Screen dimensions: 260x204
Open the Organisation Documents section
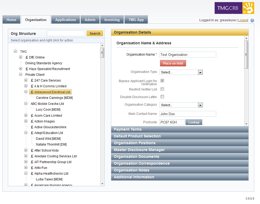pyautogui.click(x=180, y=157)
